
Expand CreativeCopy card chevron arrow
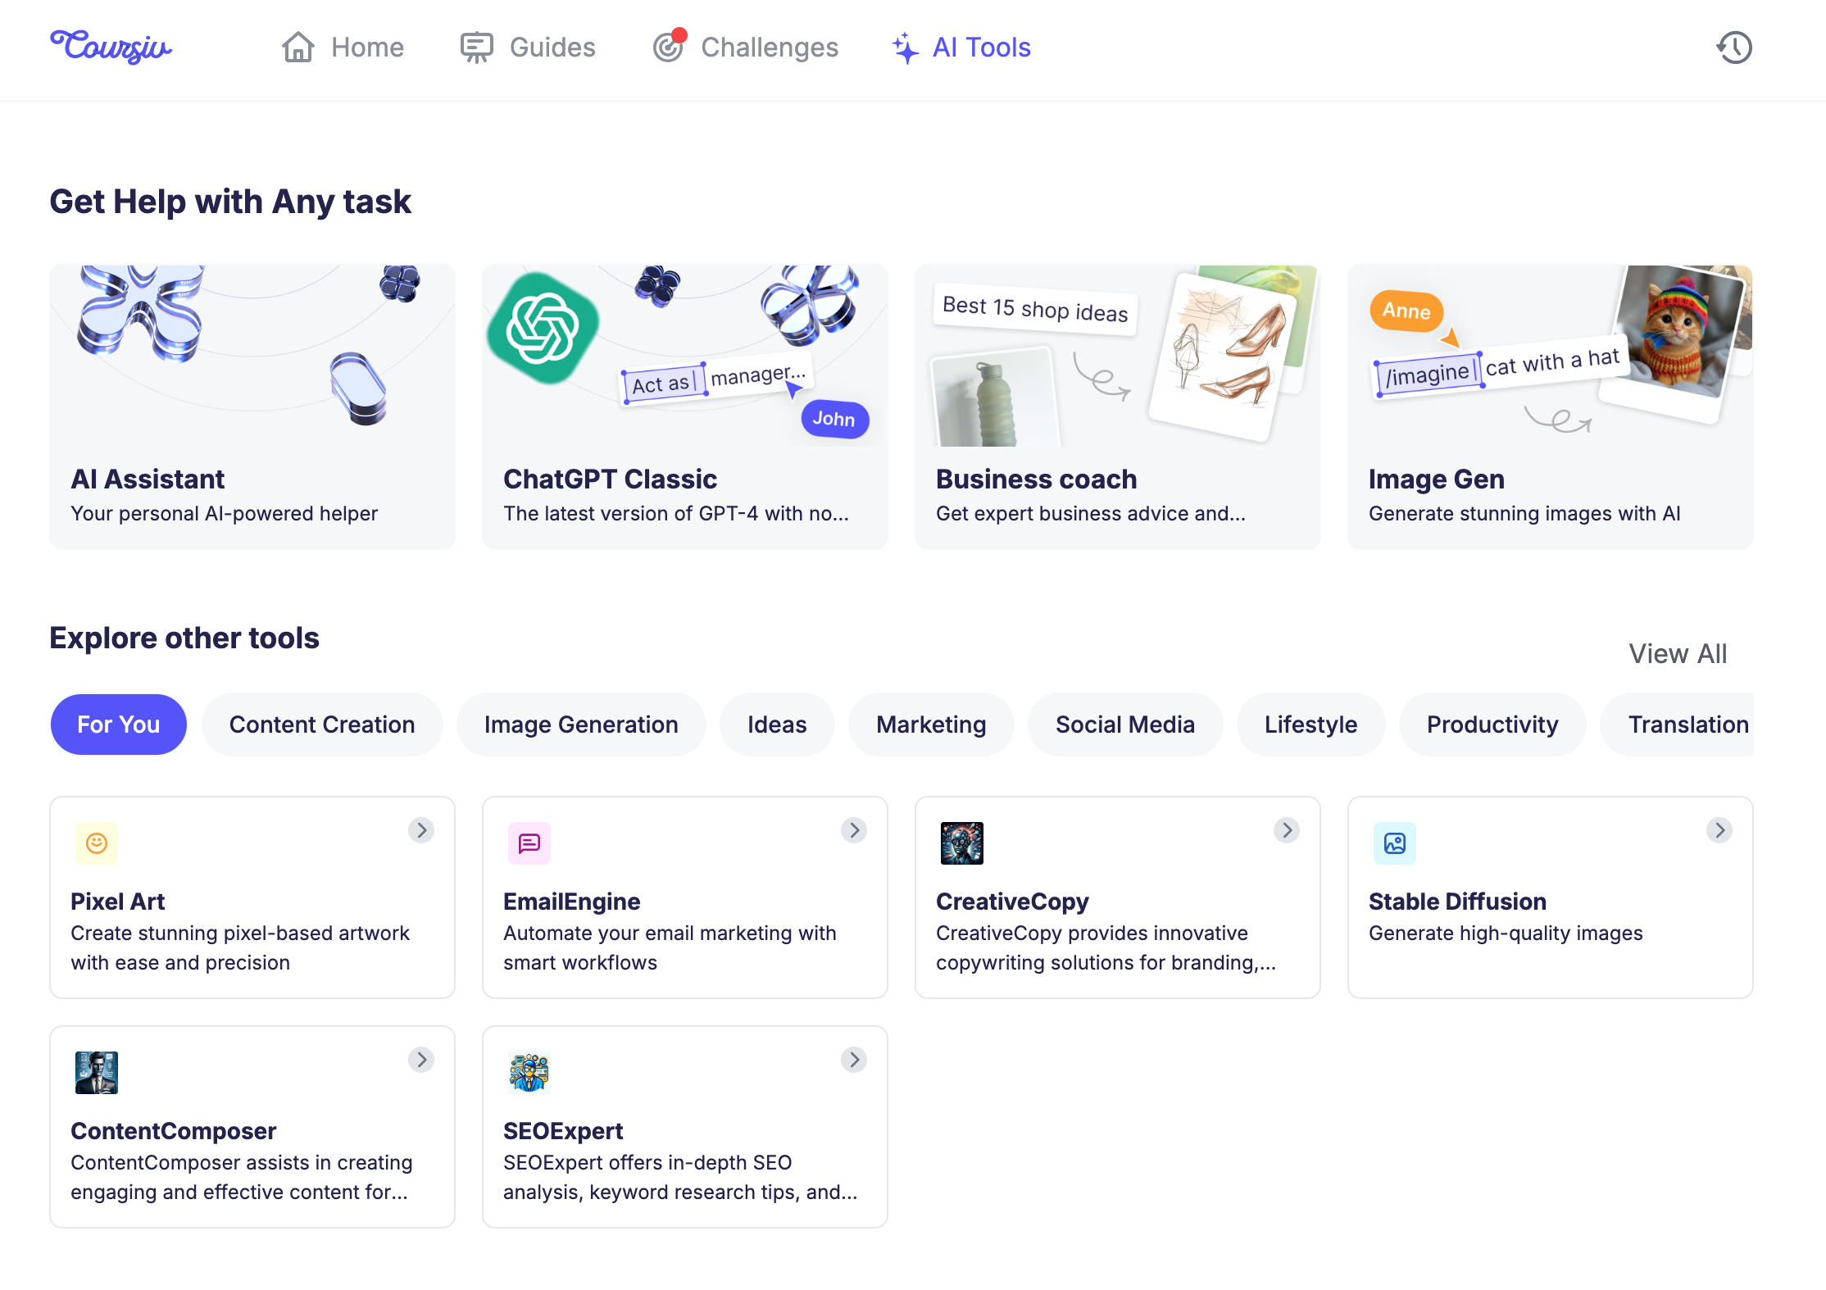point(1287,830)
